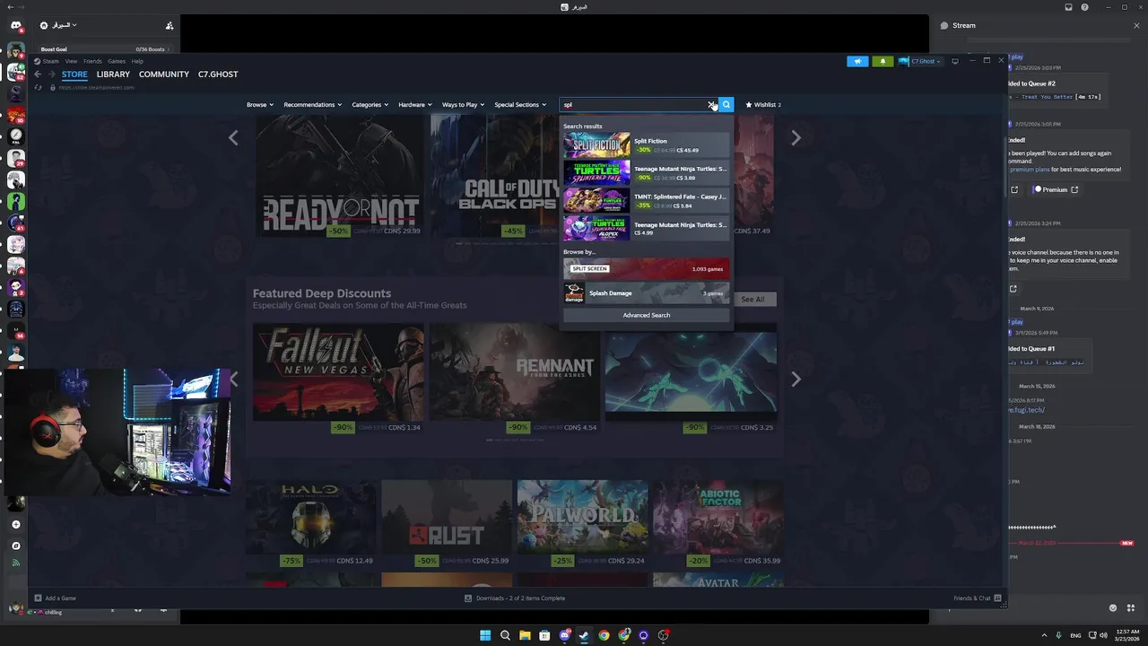Screen dimensions: 1148x646
Task: Expand Discord server name dropdown
Action: [64, 26]
